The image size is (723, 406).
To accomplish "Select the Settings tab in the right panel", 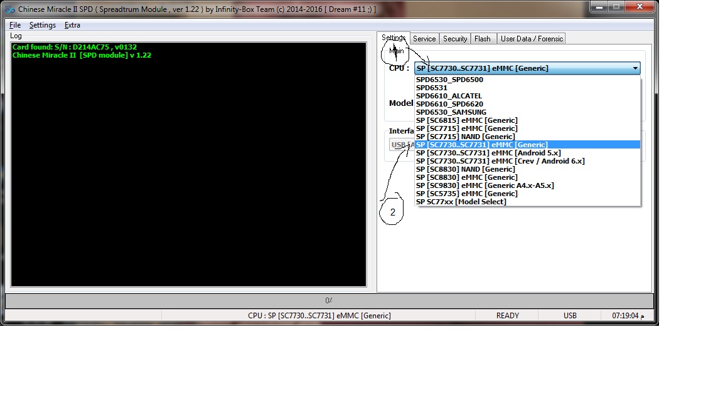I will [x=394, y=38].
